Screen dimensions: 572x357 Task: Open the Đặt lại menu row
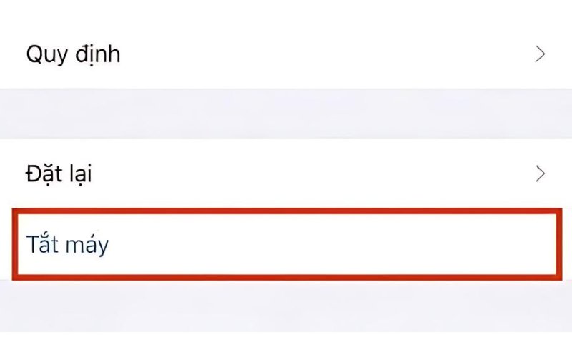click(x=286, y=173)
